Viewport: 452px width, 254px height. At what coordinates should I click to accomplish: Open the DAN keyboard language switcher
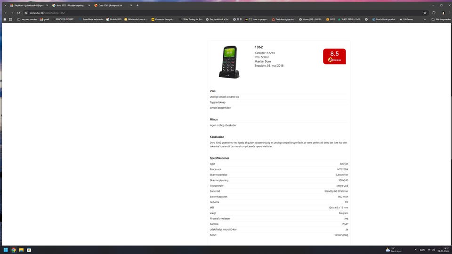(422, 250)
